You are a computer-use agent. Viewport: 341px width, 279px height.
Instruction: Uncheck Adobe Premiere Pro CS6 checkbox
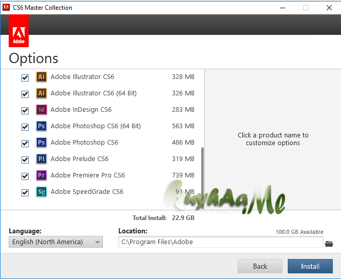click(25, 176)
